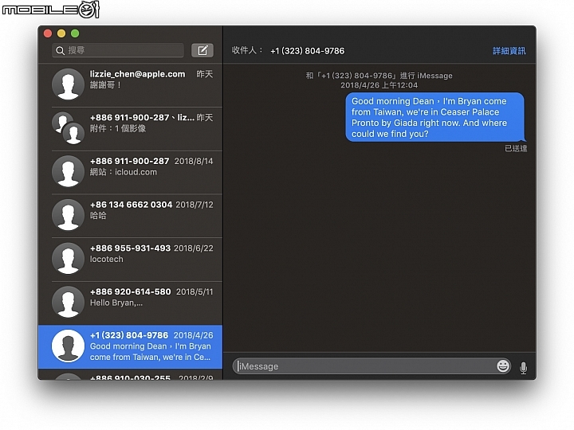Open +886 911-900-287 conversation dated 2018/8/14

130,172
